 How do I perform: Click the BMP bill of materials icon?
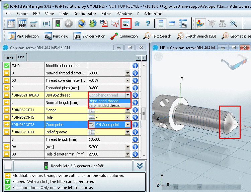coord(22,23)
